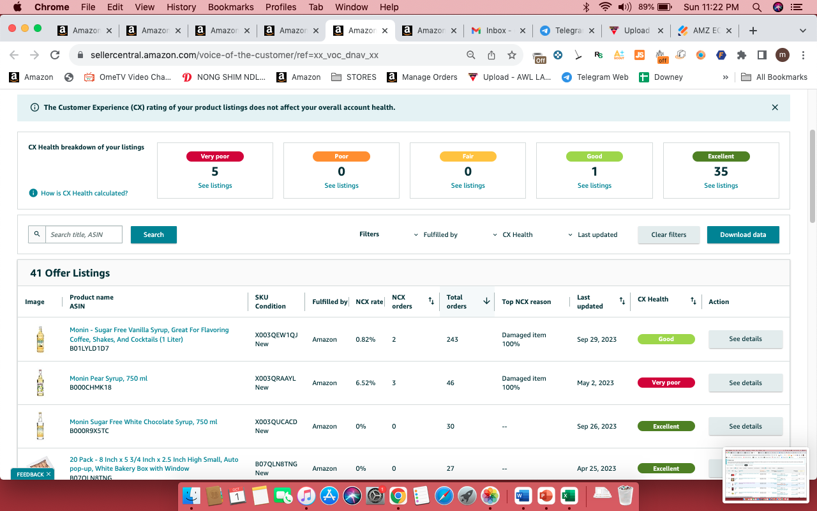The image size is (817, 511).
Task: Open the Manage Orders bookmark
Action: 422,77
